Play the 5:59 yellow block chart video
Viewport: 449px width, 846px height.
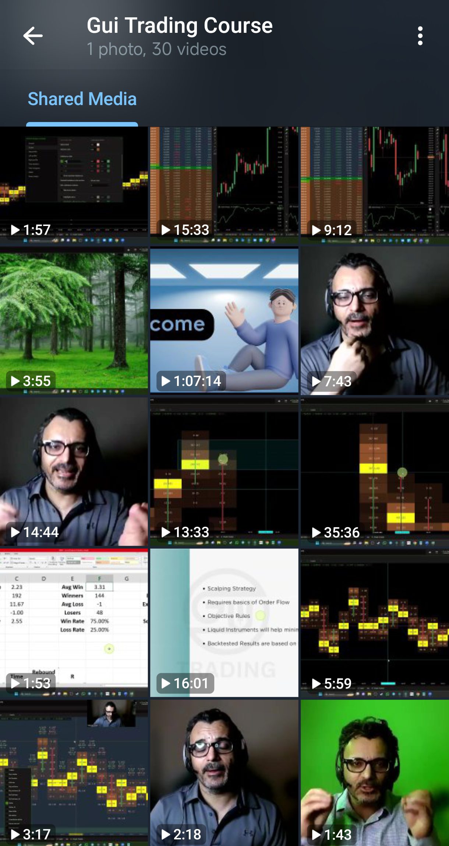(x=375, y=622)
